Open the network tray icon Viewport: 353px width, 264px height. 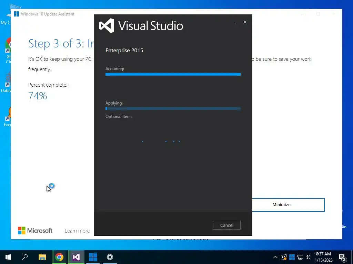pos(300,257)
